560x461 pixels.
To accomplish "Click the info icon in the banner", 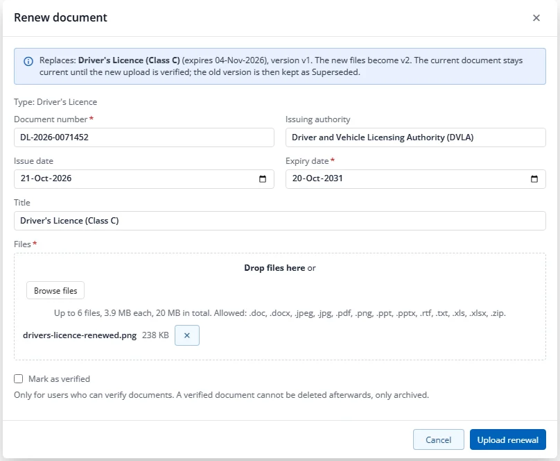I will 28,61.
